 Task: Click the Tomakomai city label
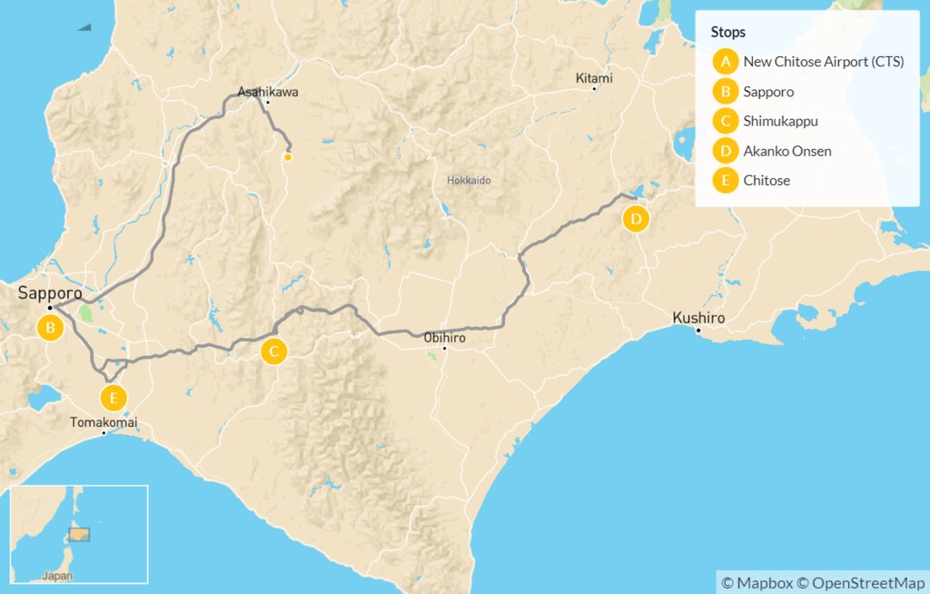tap(104, 422)
